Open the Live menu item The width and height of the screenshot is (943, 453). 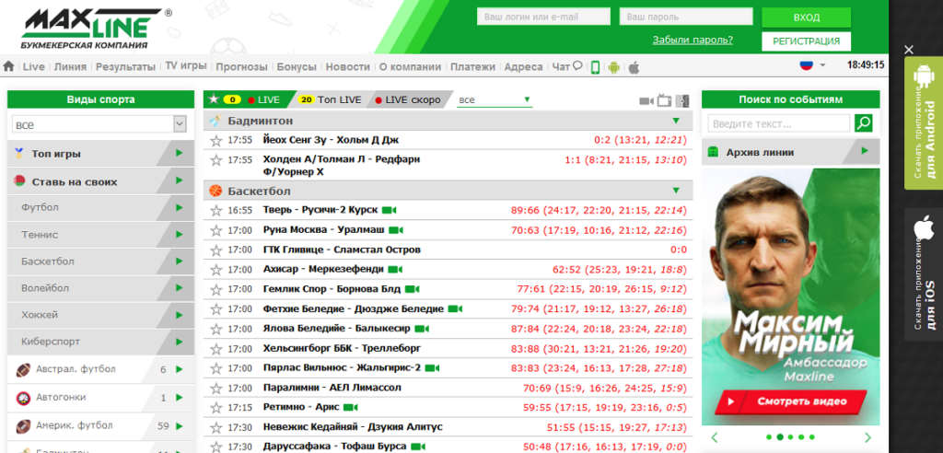coord(34,67)
